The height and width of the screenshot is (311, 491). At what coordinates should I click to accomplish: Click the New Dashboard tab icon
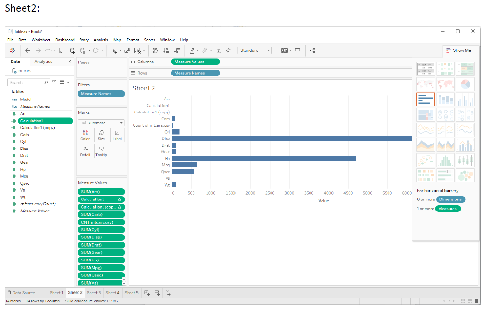coord(157,293)
